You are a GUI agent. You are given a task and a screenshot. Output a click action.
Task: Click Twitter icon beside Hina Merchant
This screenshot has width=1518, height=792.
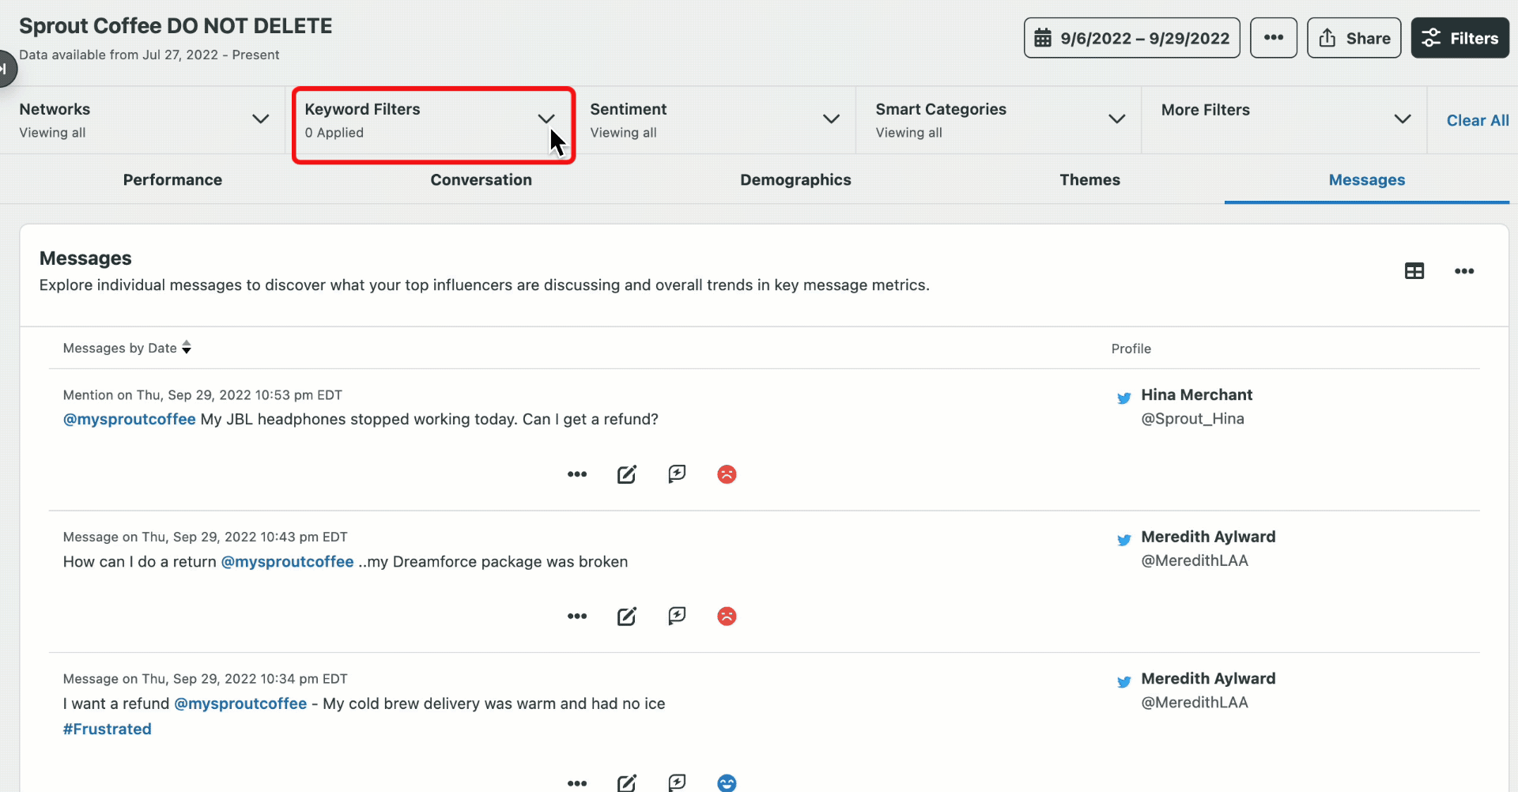click(1123, 398)
